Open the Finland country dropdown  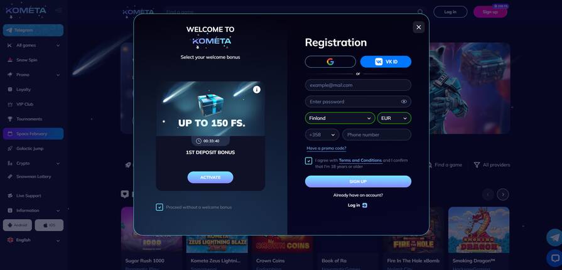point(340,118)
